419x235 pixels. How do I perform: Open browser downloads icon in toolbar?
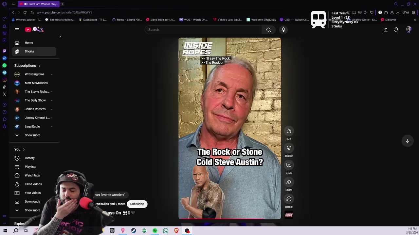click(x=398, y=12)
